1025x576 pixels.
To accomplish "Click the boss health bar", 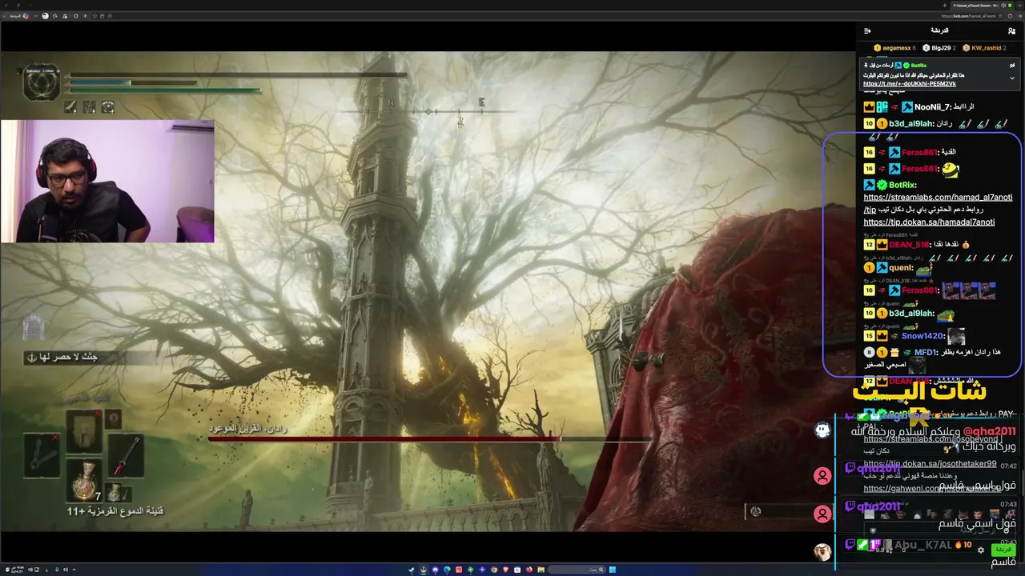I will coord(428,438).
